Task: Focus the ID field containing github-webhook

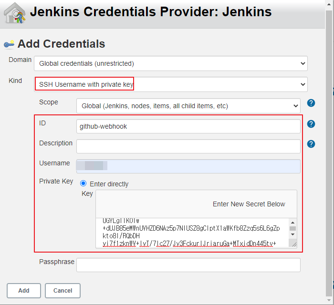Action: [188, 126]
